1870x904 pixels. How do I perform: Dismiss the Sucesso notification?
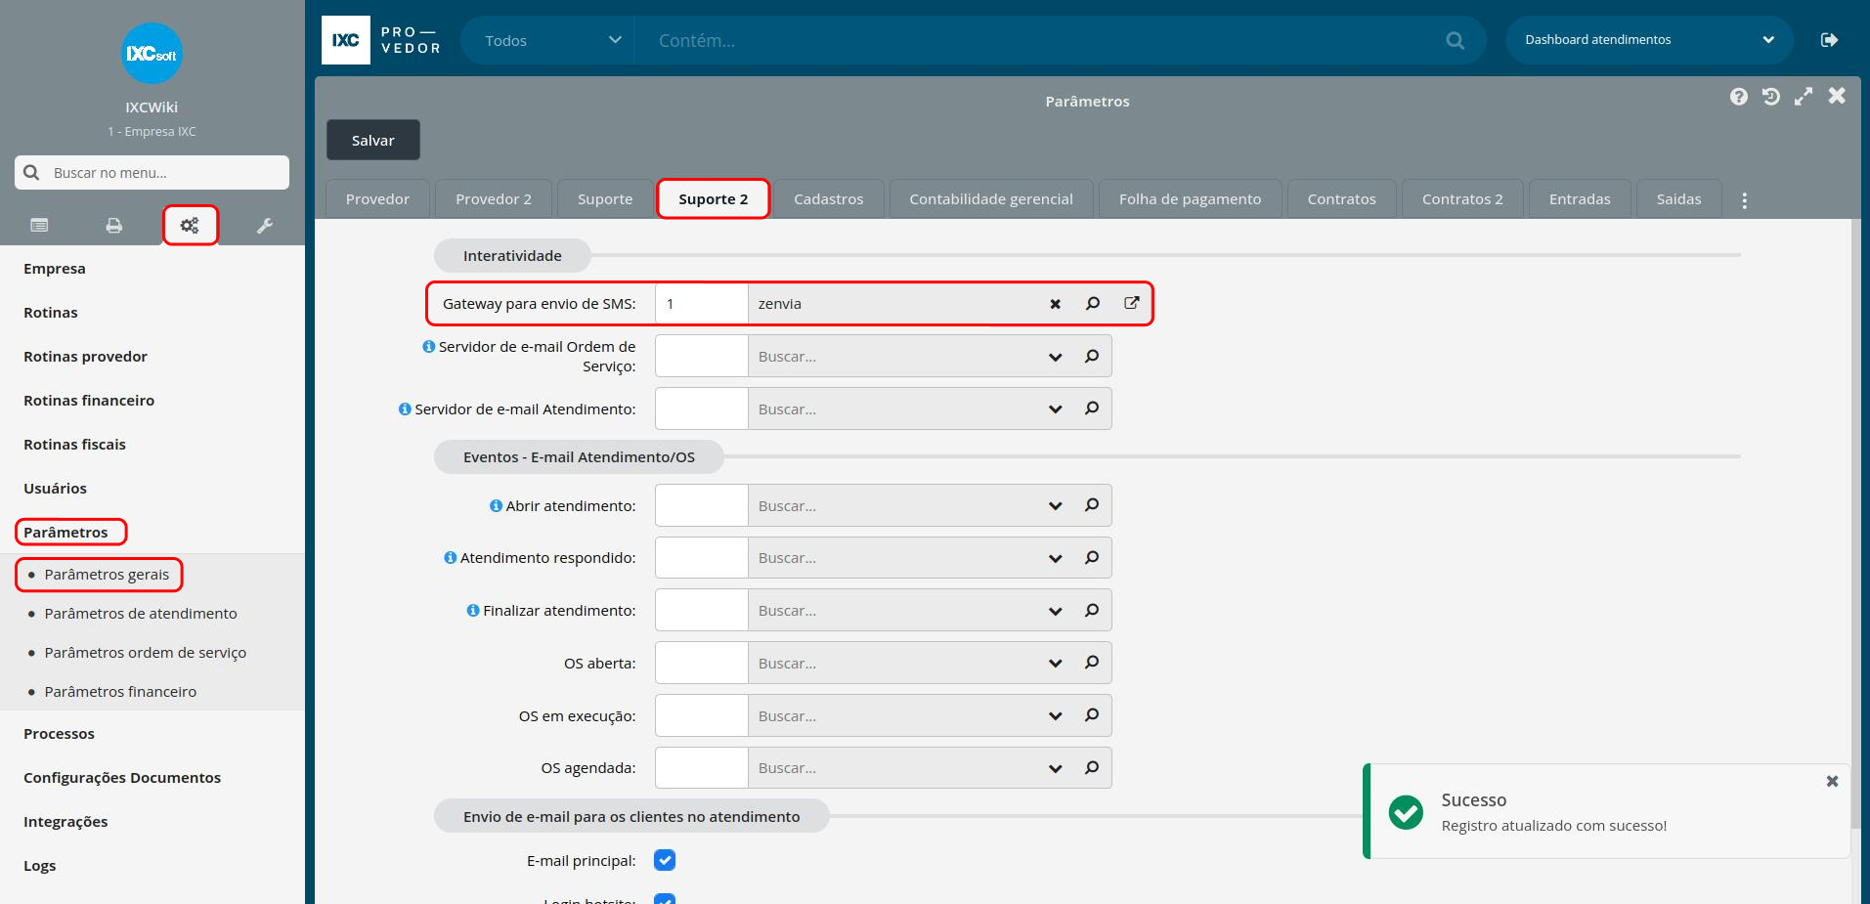pos(1832,781)
